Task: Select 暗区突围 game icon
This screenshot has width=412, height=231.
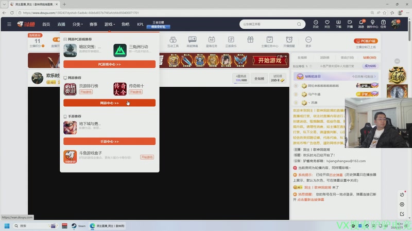Action: (70, 50)
